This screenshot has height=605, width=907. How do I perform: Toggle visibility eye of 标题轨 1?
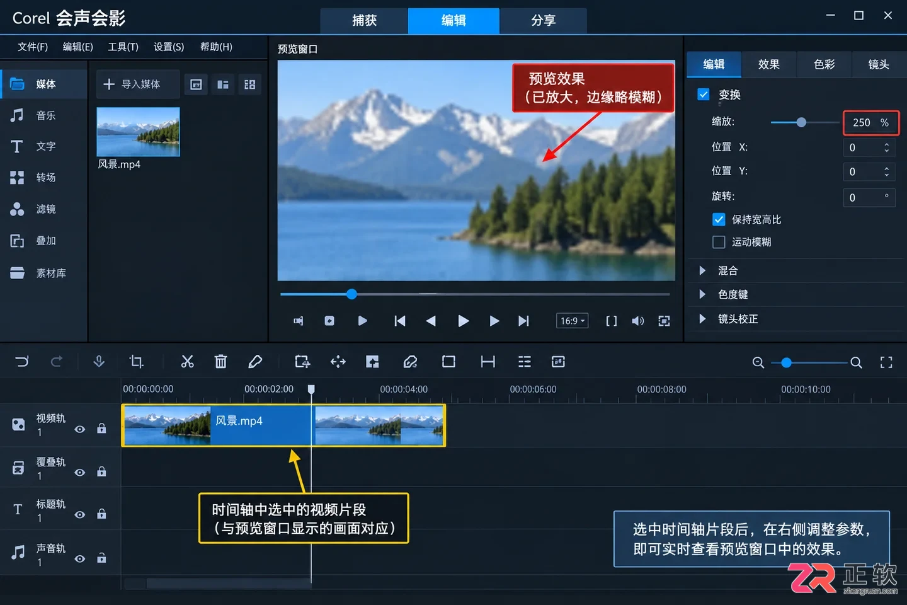tap(80, 514)
